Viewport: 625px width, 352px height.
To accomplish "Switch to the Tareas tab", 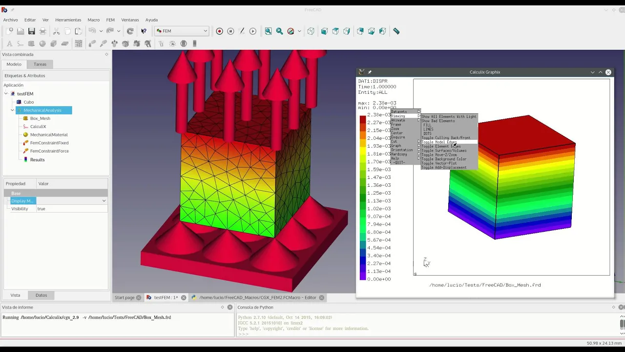I will 40,64.
